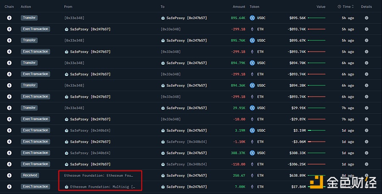Click the clock icon in the Time header
This screenshot has width=382, height=194.
(340, 7)
